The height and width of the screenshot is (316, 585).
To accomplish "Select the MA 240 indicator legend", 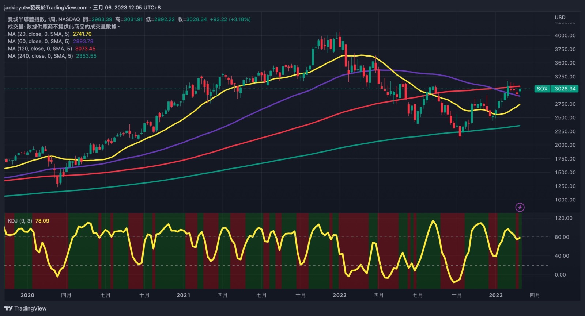I will [40, 56].
